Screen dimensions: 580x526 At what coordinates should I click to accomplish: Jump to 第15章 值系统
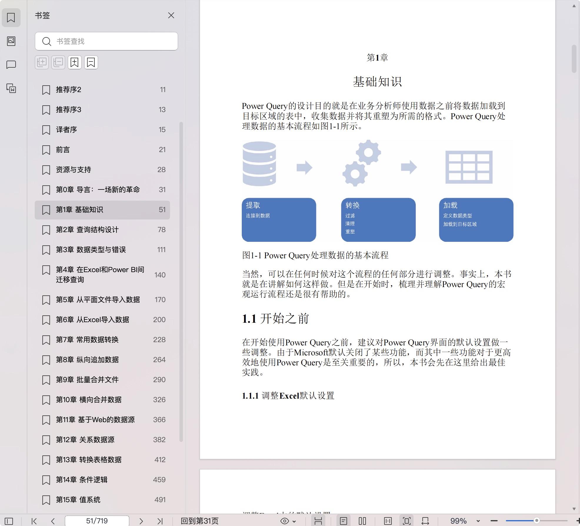pyautogui.click(x=102, y=500)
